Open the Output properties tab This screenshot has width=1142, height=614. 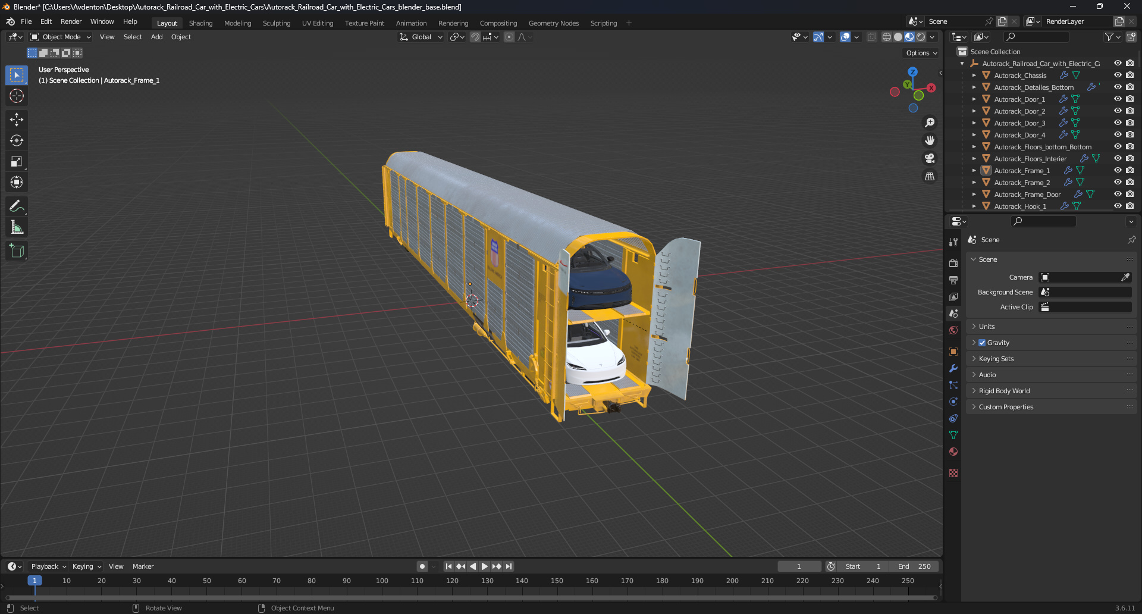[x=953, y=280]
